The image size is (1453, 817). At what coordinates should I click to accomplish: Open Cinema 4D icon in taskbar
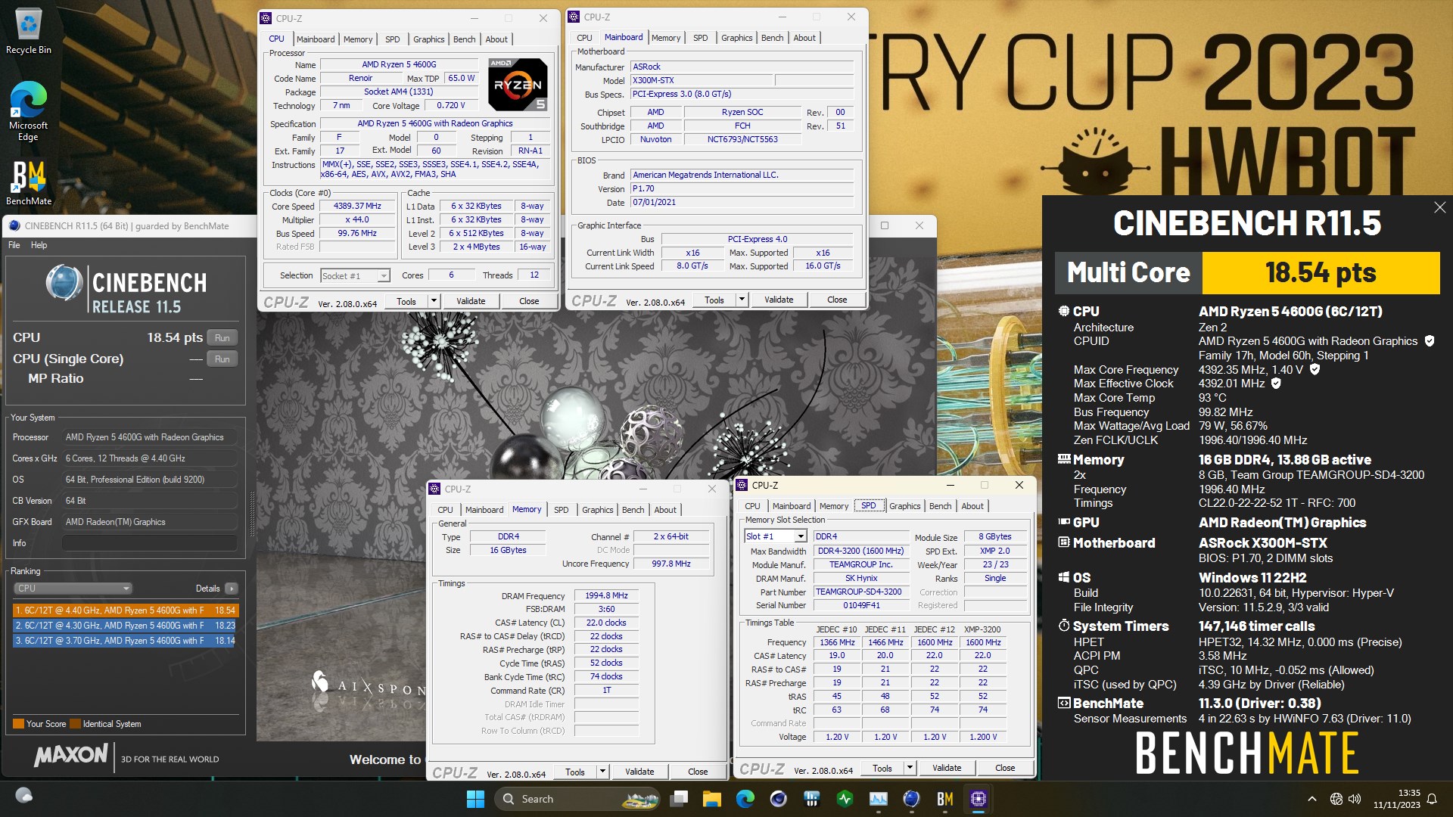pos(779,799)
